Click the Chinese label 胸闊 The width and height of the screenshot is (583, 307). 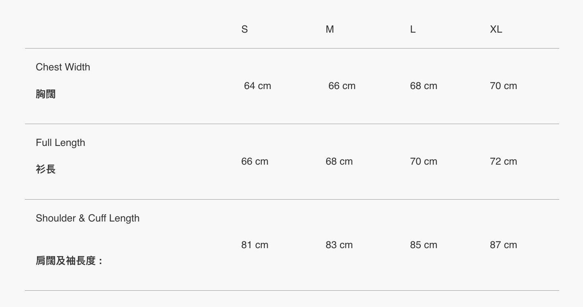click(x=46, y=94)
